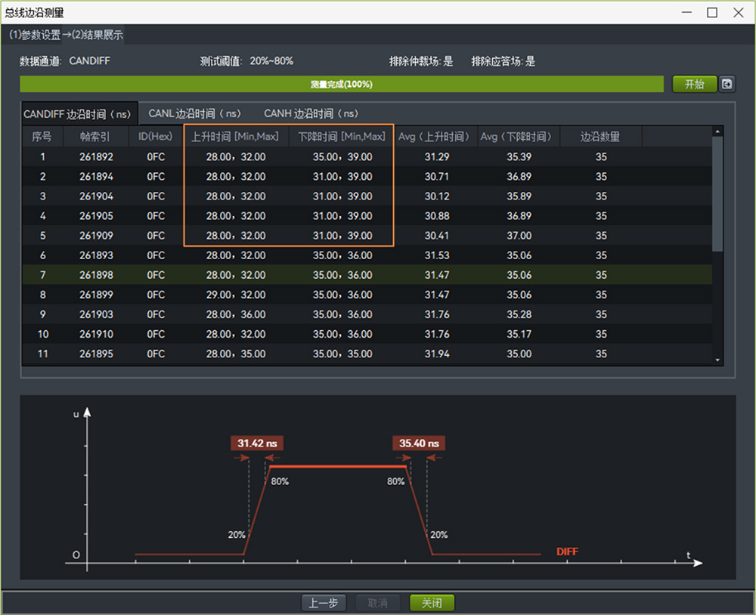Click the green measurement progress bar
This screenshot has width=756, height=615.
(342, 84)
